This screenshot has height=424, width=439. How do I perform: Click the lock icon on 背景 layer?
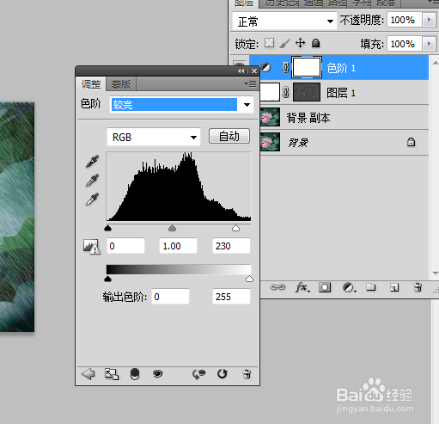point(411,142)
